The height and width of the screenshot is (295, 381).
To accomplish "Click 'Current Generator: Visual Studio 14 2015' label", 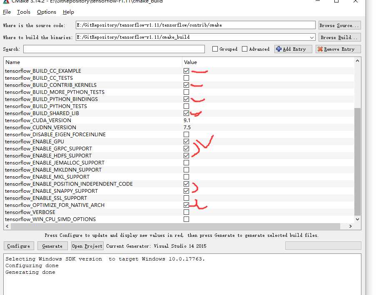I will click(156, 246).
